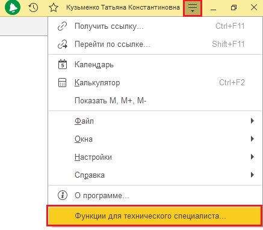Expand the arrow next to Окна

[x=252, y=139]
